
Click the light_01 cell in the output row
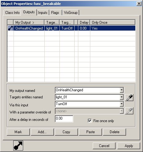tap(52, 28)
